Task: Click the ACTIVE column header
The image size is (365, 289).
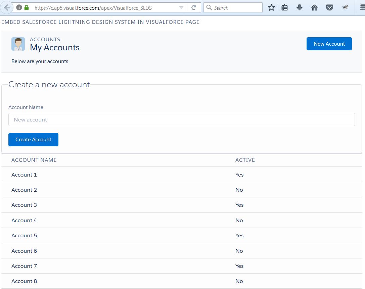Action: 245,160
